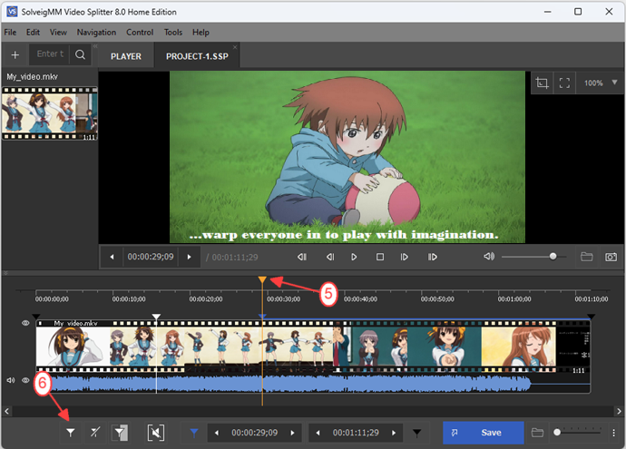Click the cut-out fragment scissors icon
The width and height of the screenshot is (626, 449).
coord(156,433)
